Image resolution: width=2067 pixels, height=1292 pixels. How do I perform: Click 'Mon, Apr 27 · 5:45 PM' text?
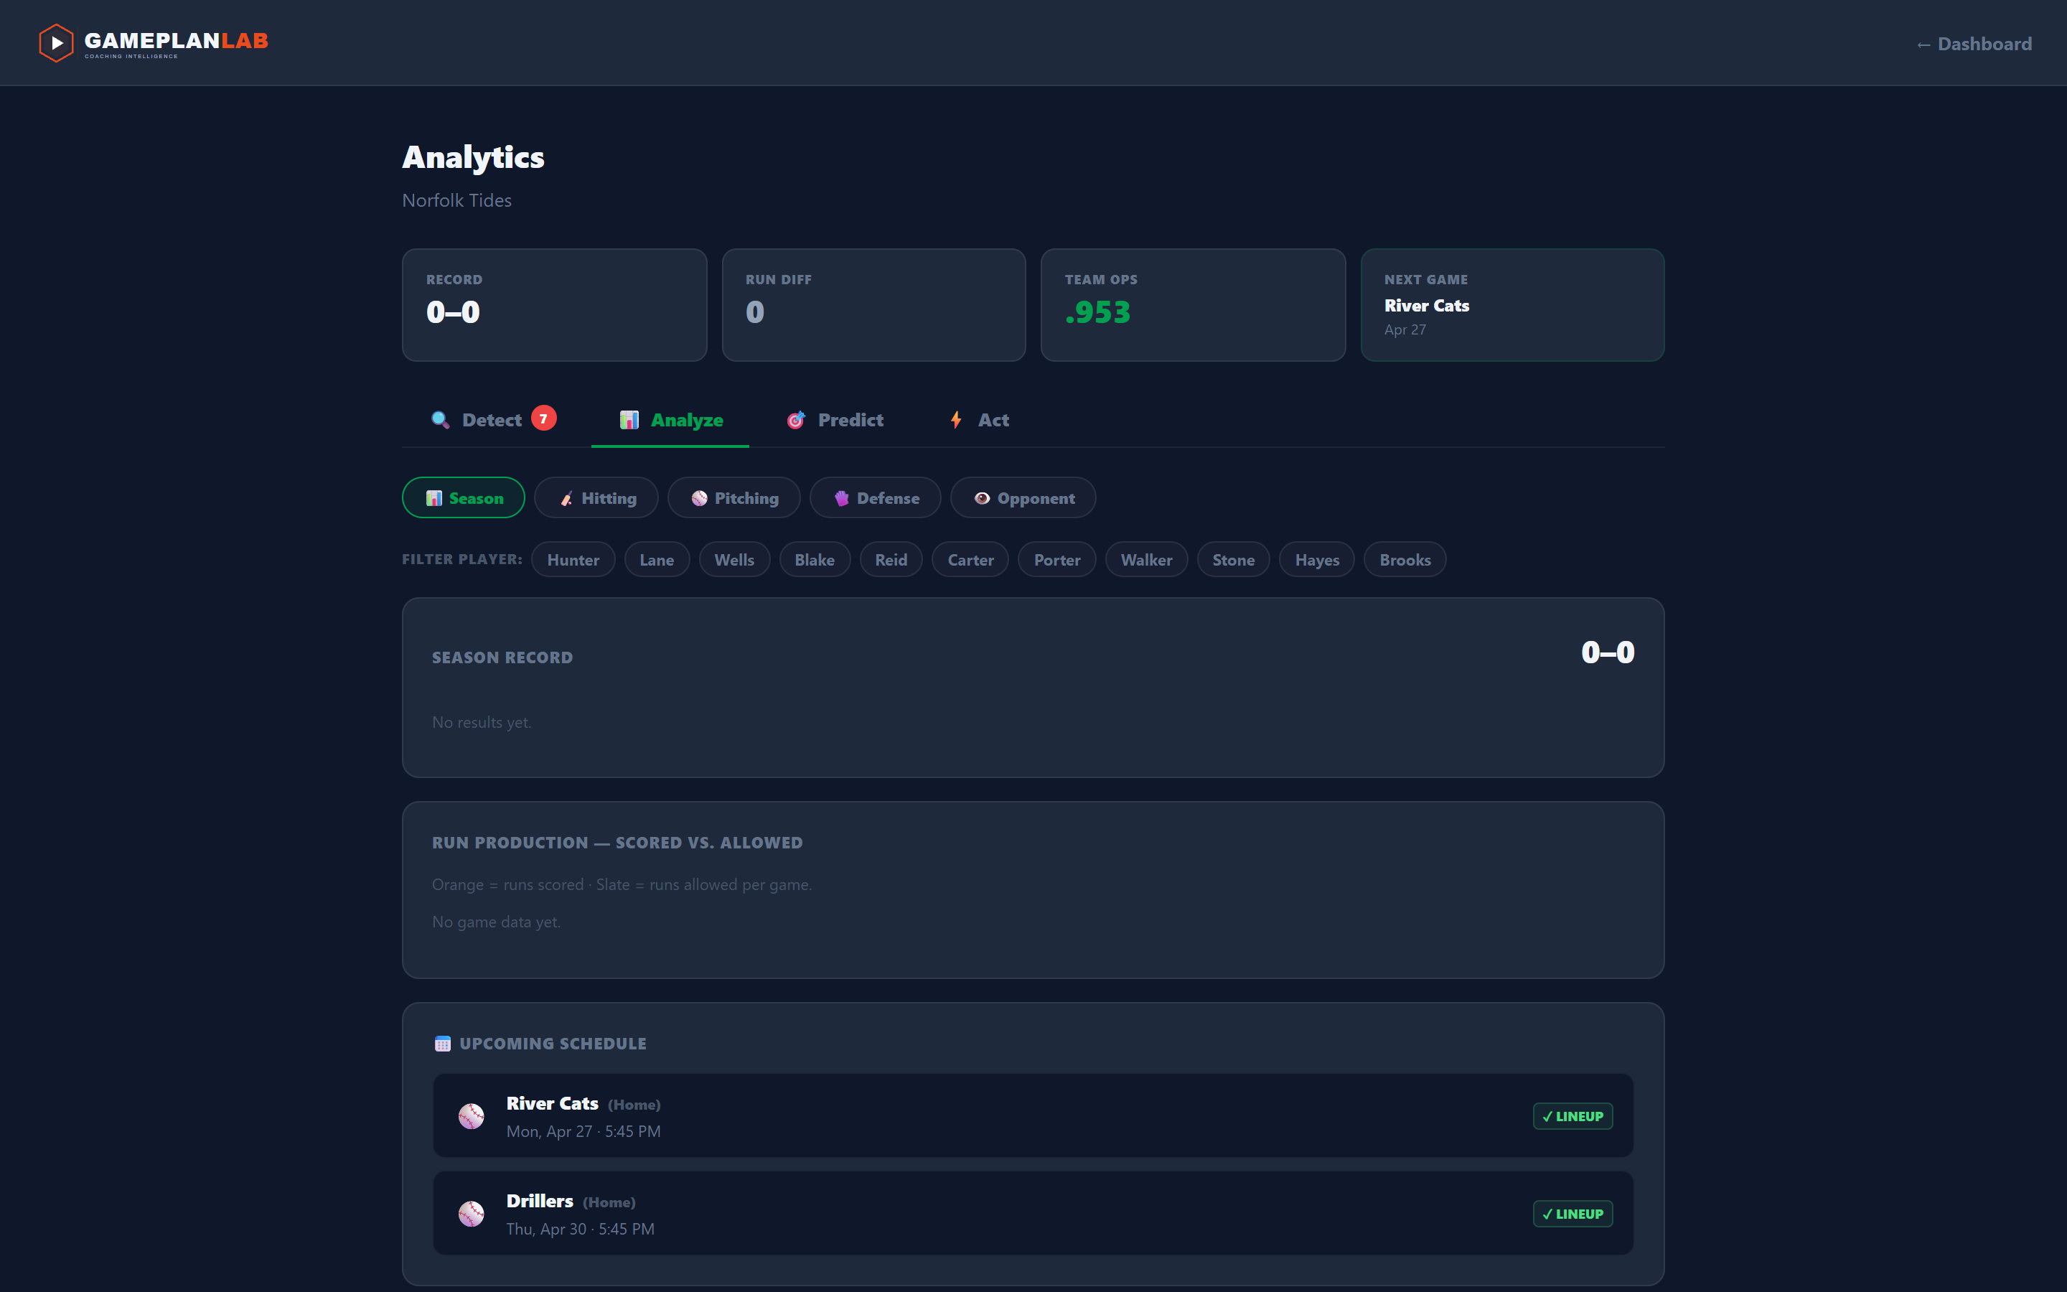583,1131
